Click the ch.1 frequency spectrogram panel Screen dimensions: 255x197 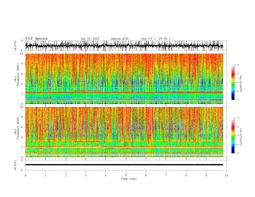click(124, 79)
